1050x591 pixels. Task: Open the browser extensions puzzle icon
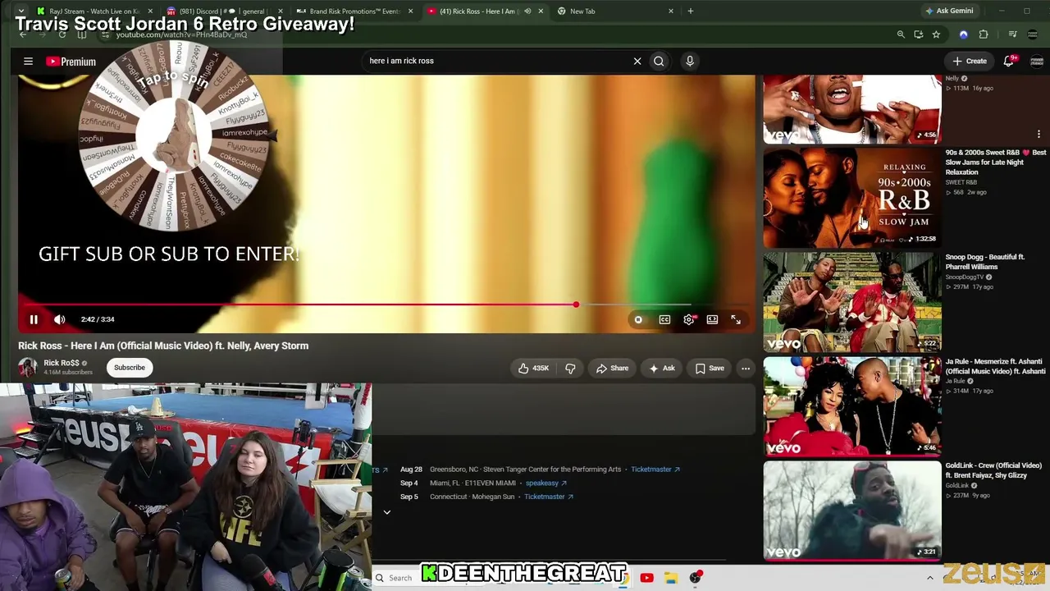coord(984,34)
